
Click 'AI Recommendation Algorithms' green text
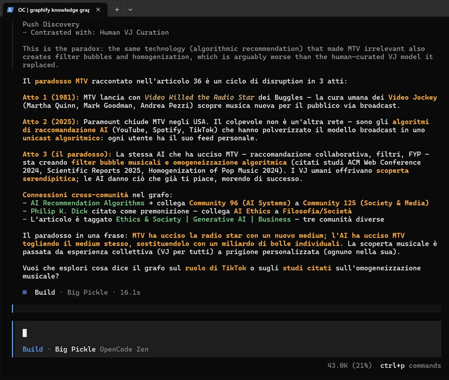tap(87, 203)
